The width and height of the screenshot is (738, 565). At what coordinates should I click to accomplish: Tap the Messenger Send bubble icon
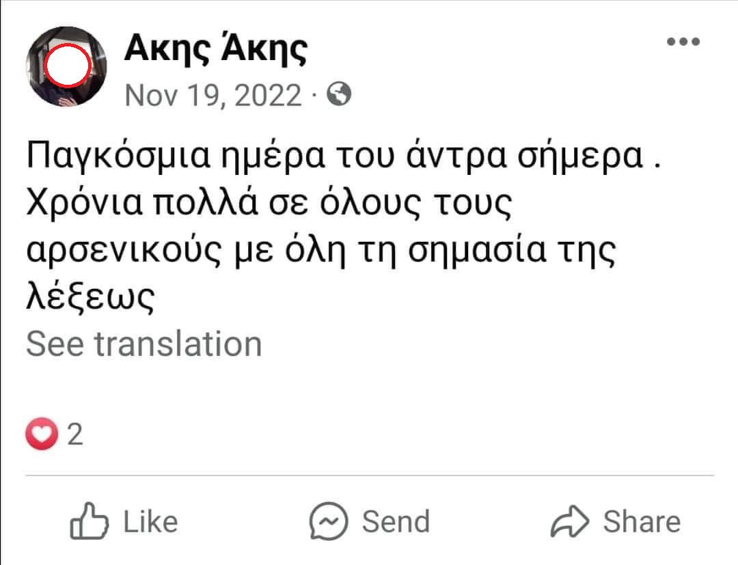click(329, 522)
